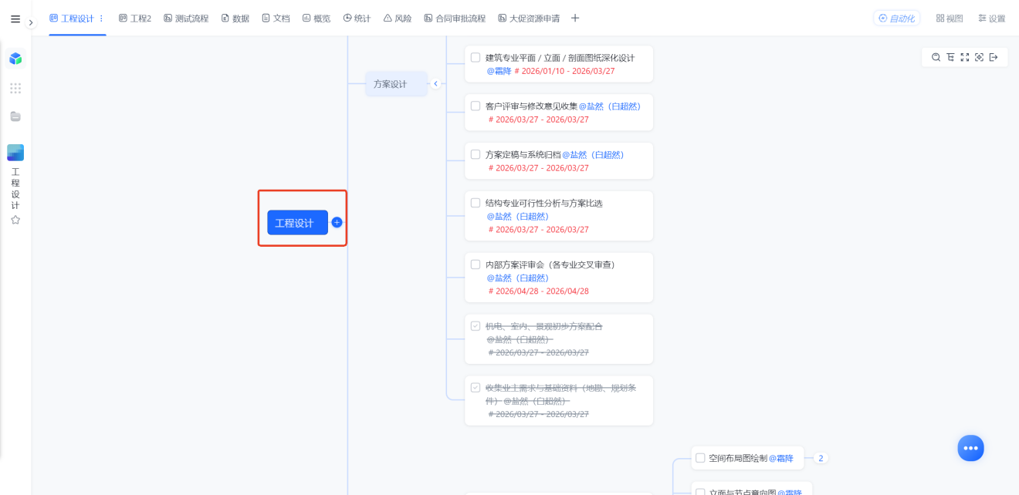Expand the 2 subtasks badge of 空间布局图绘制
The height and width of the screenshot is (495, 1019).
tap(821, 458)
